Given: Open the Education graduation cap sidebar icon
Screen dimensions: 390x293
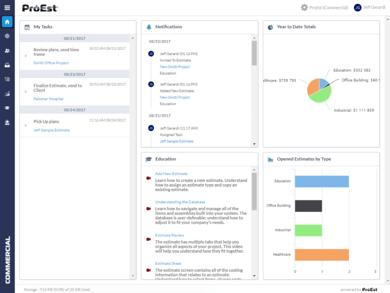Looking at the screenshot, I should pos(7,108).
